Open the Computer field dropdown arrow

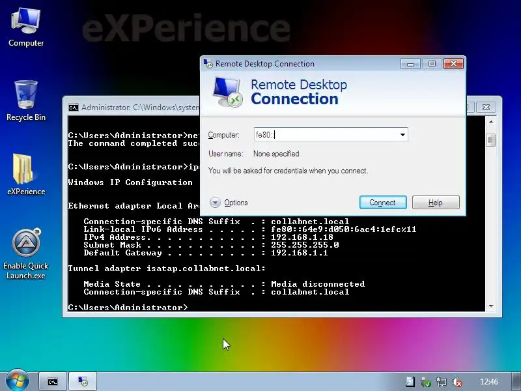pyautogui.click(x=402, y=135)
